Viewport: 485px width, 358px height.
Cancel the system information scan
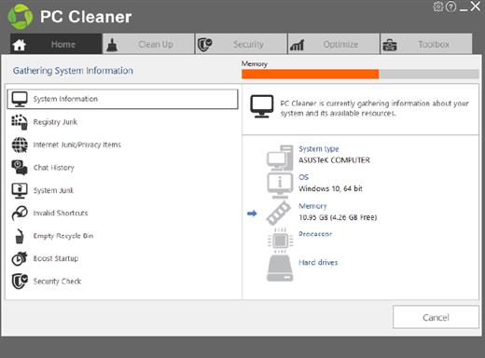(436, 317)
